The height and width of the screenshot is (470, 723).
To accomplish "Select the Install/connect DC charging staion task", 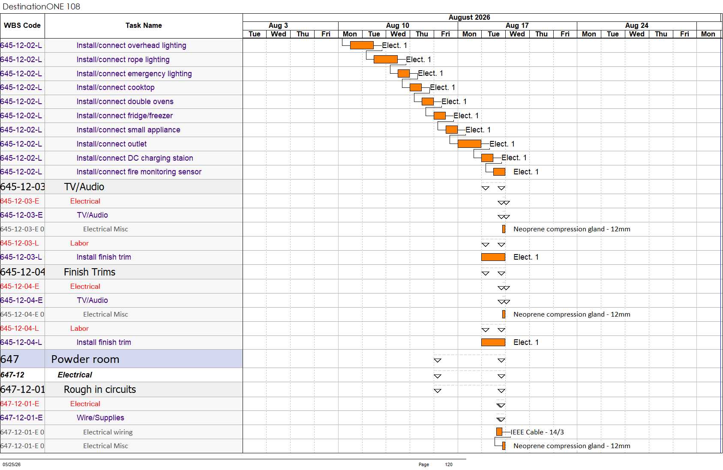I will point(135,158).
